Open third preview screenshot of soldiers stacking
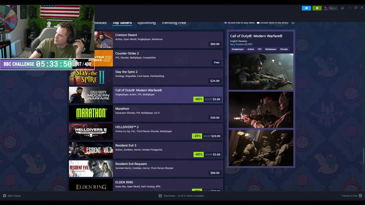365x205 pixels. tap(261, 148)
